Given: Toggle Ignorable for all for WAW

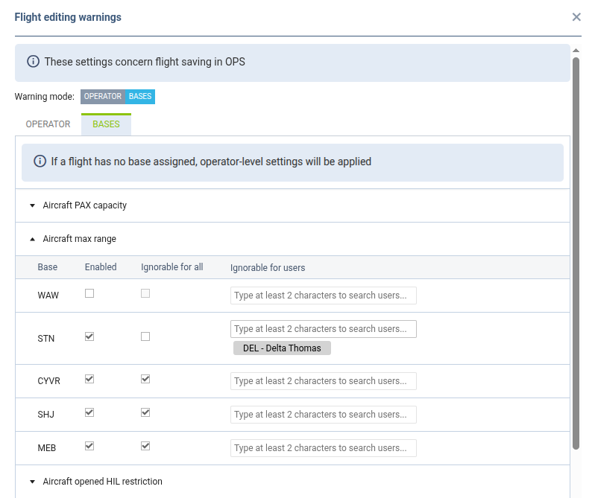Looking at the screenshot, I should click(145, 293).
